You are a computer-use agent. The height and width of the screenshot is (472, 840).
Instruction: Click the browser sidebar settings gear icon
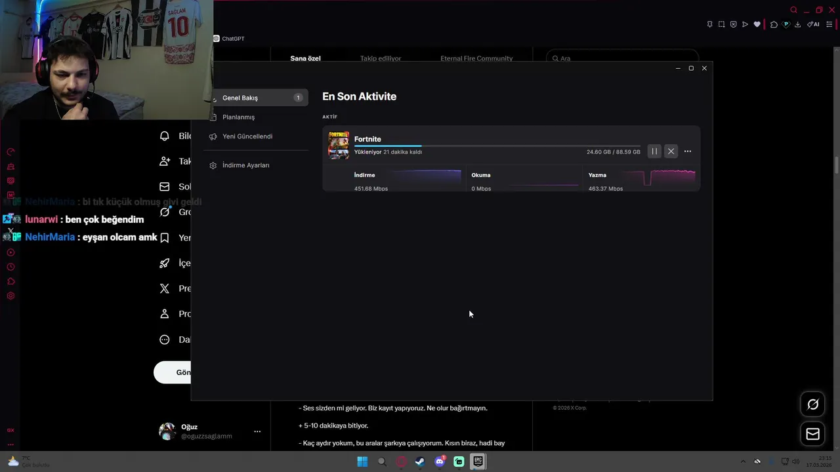(x=10, y=296)
